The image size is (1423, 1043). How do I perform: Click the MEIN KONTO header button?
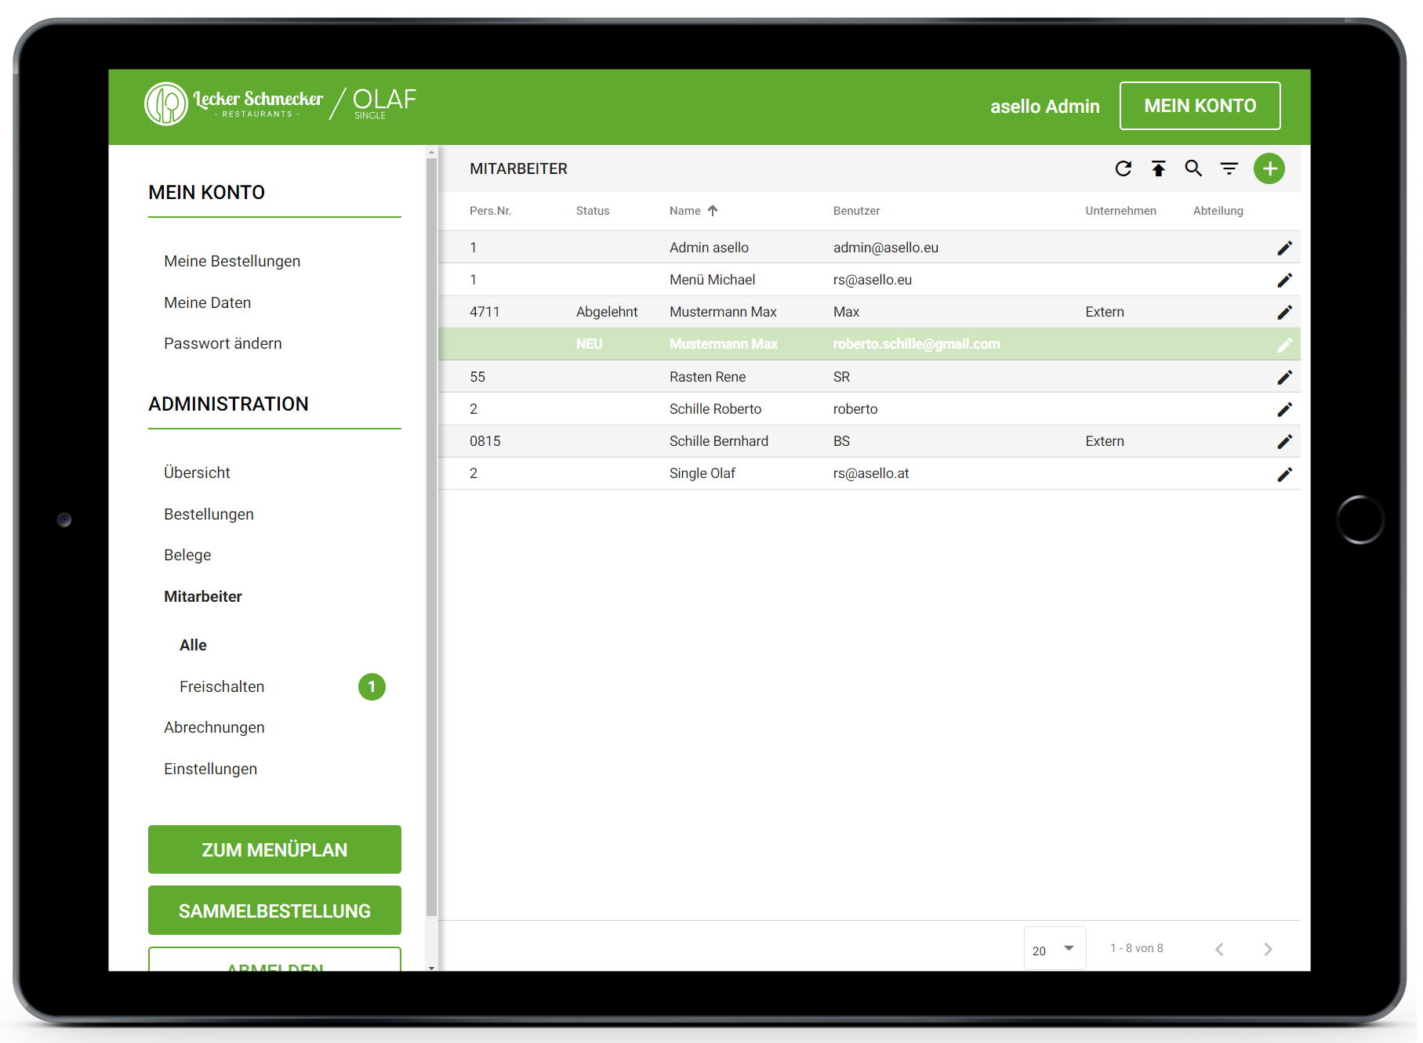click(1199, 106)
